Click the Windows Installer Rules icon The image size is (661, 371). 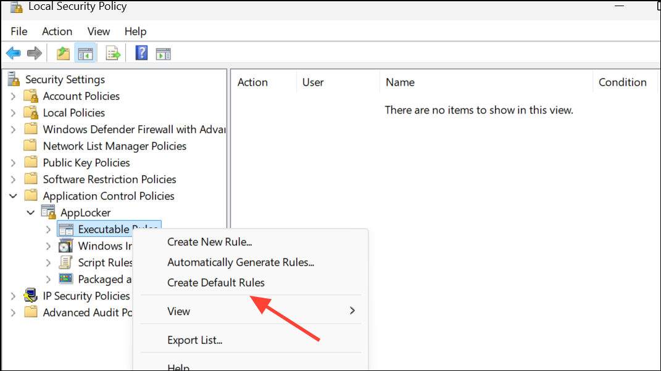pos(66,246)
